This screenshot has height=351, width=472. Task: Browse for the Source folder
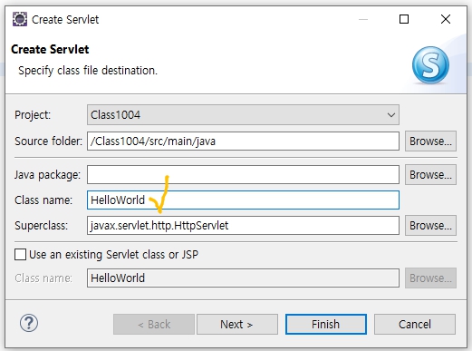click(430, 141)
